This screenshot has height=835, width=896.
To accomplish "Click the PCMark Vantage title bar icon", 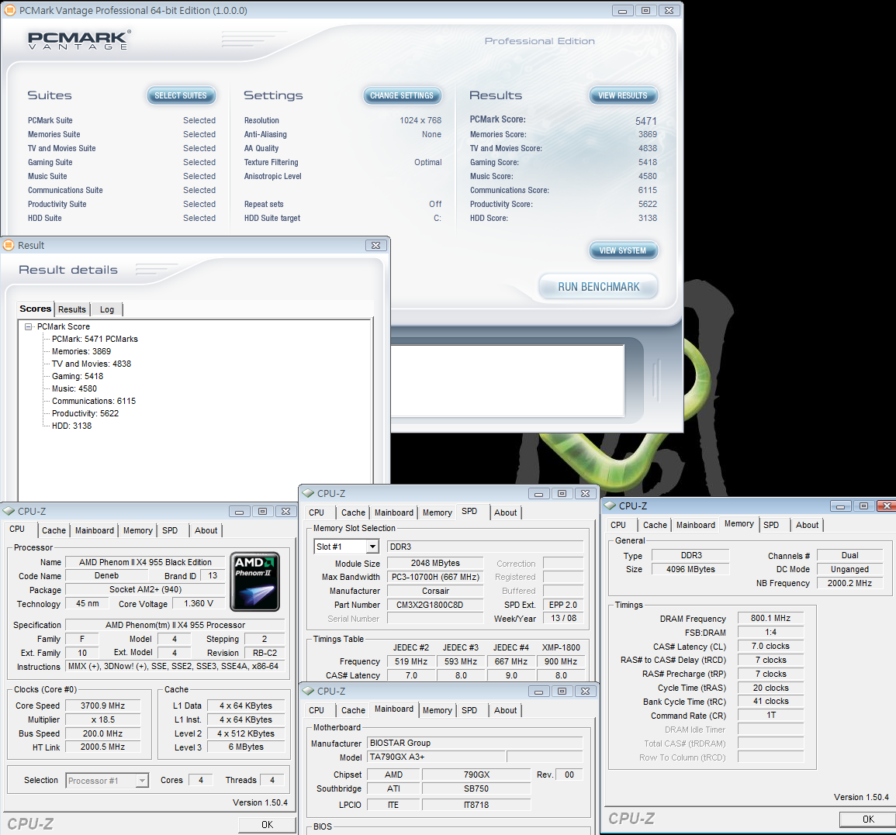I will click(10, 10).
